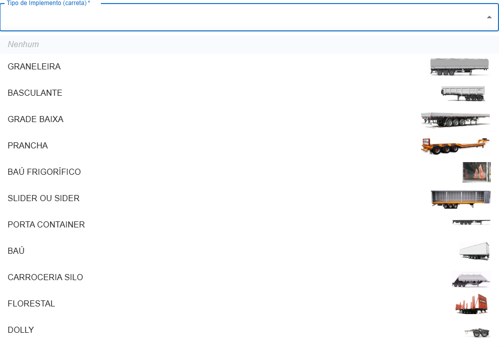The width and height of the screenshot is (499, 347).
Task: Collapse the dropdown using the arrow
Action: pyautogui.click(x=489, y=17)
